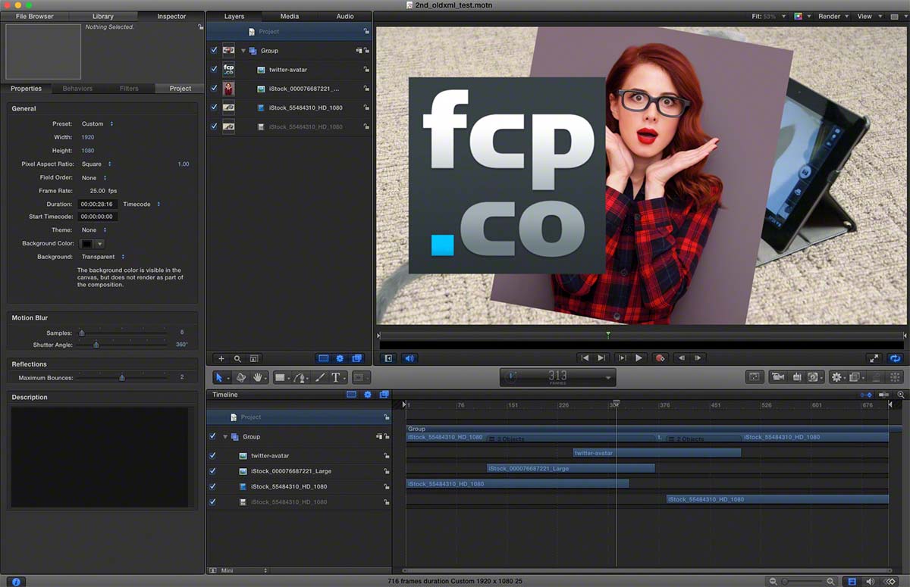
Task: Click the Layers list search icon
Action: [x=237, y=358]
